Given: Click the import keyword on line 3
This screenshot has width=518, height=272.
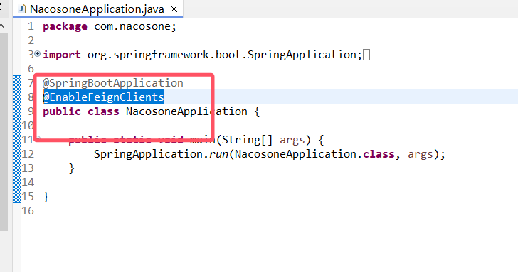Looking at the screenshot, I should (62, 55).
